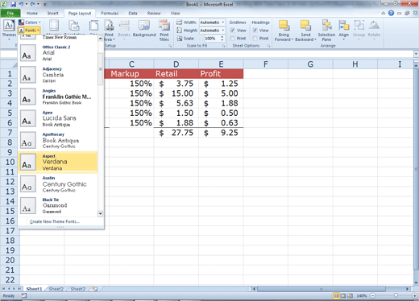Open Microsoft Excel Help
Screen dimensions: 419x301
(391, 13)
